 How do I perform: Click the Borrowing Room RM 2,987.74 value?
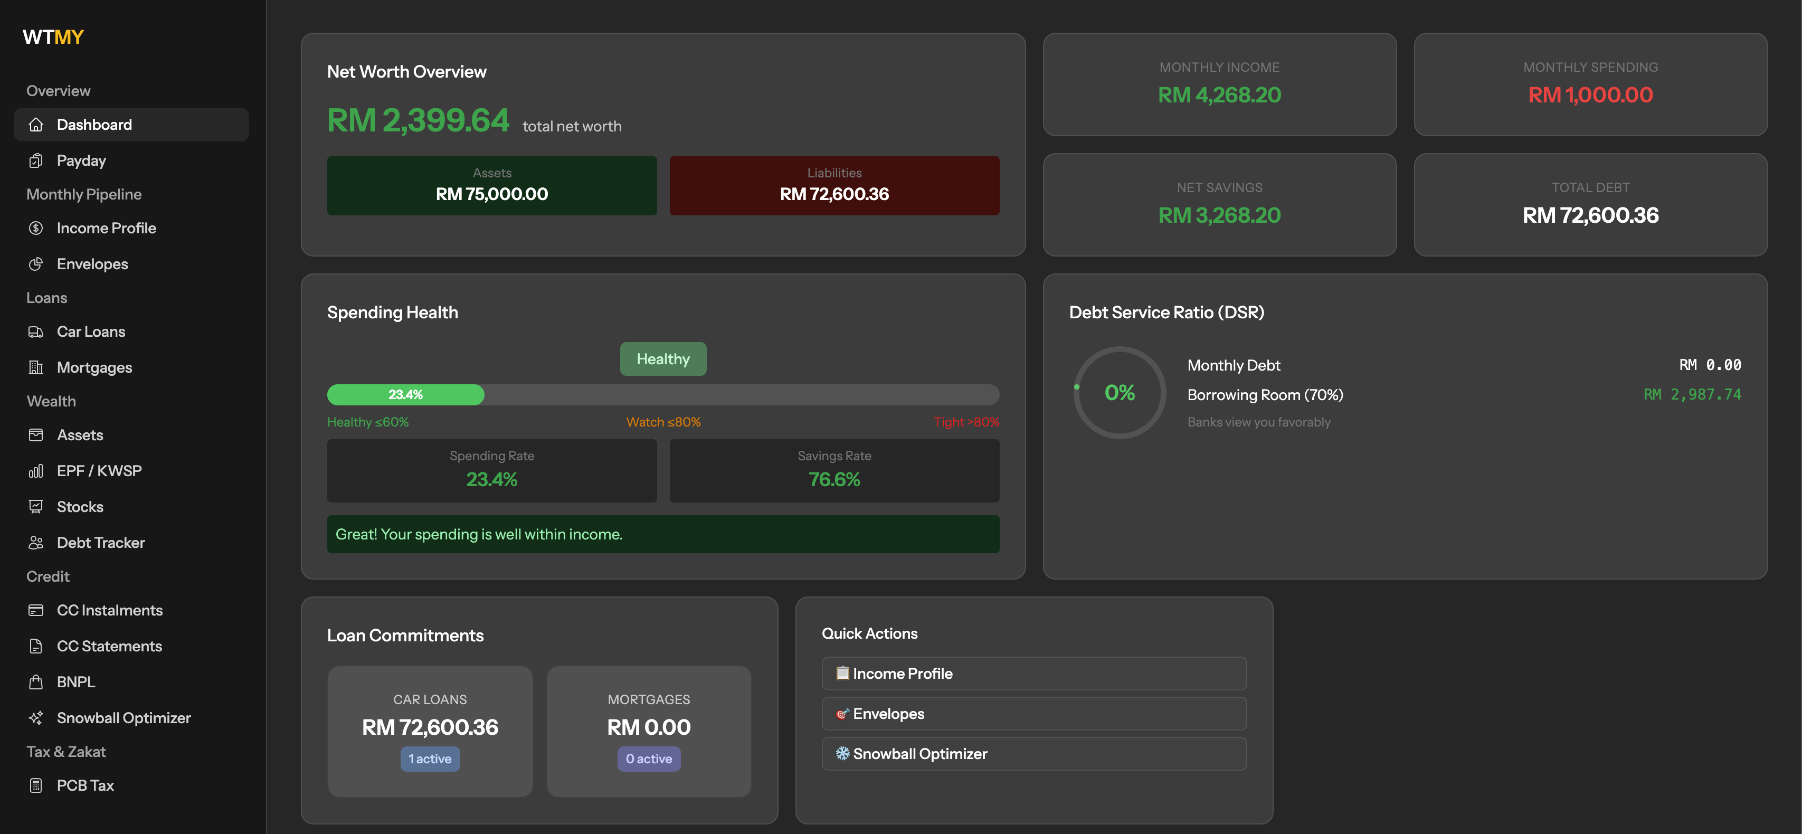(1692, 395)
